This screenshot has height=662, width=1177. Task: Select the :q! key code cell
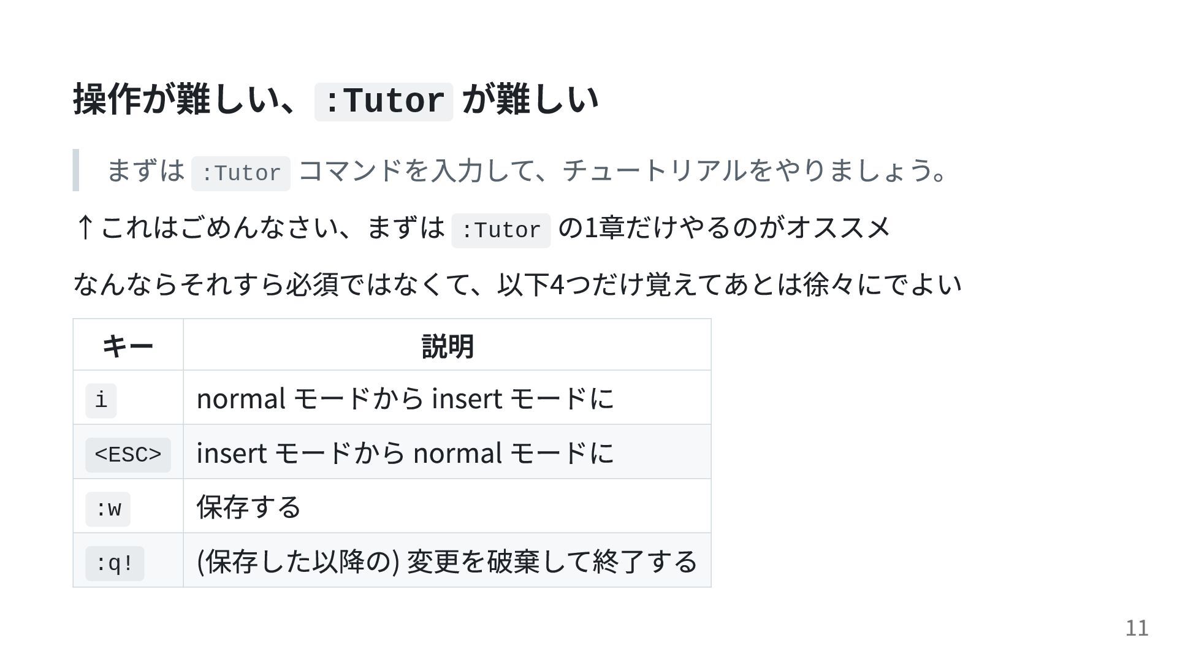point(115,563)
